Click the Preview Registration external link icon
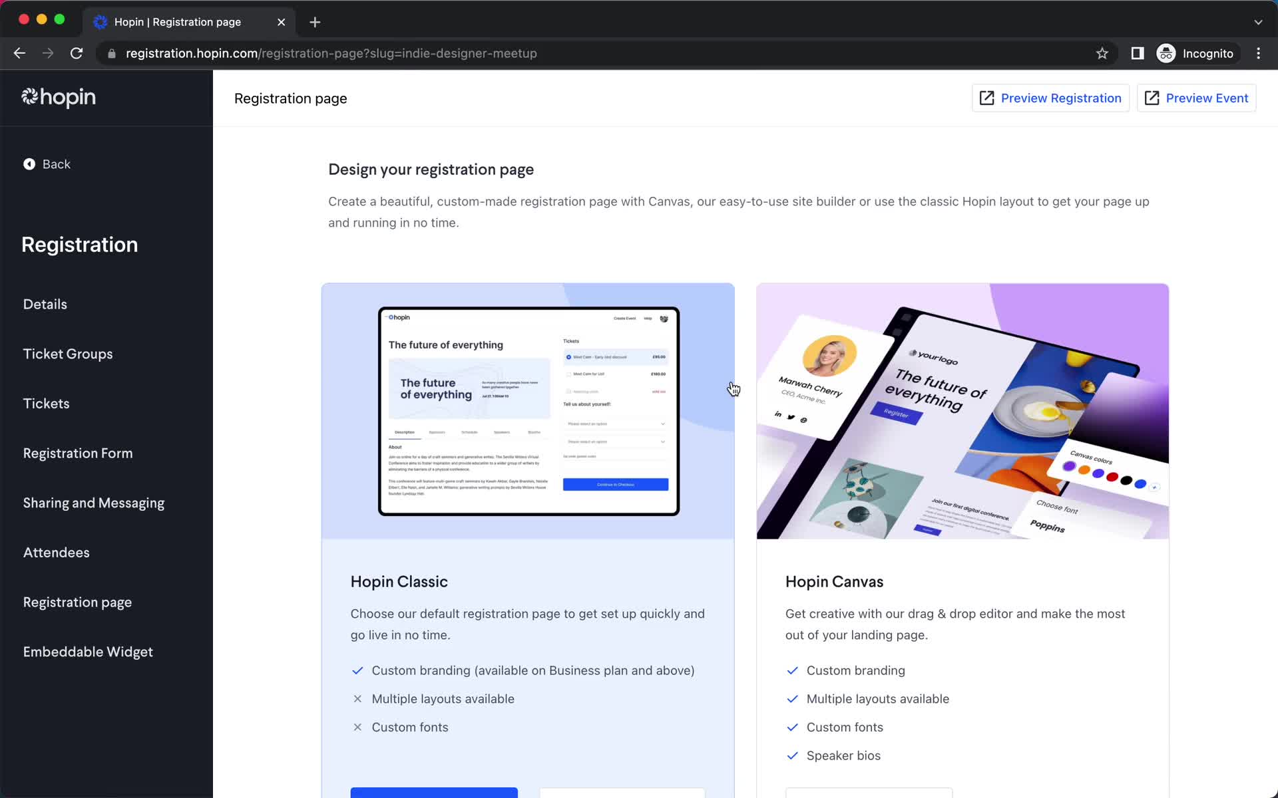The image size is (1278, 798). coord(987,98)
